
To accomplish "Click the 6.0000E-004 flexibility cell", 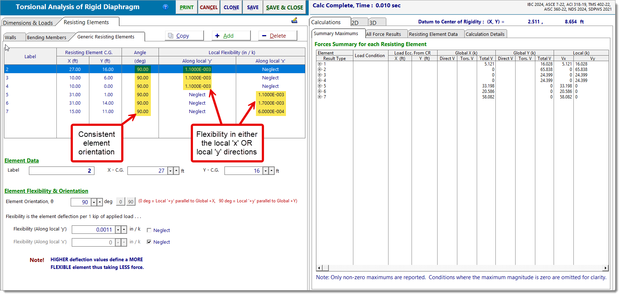I will [271, 112].
